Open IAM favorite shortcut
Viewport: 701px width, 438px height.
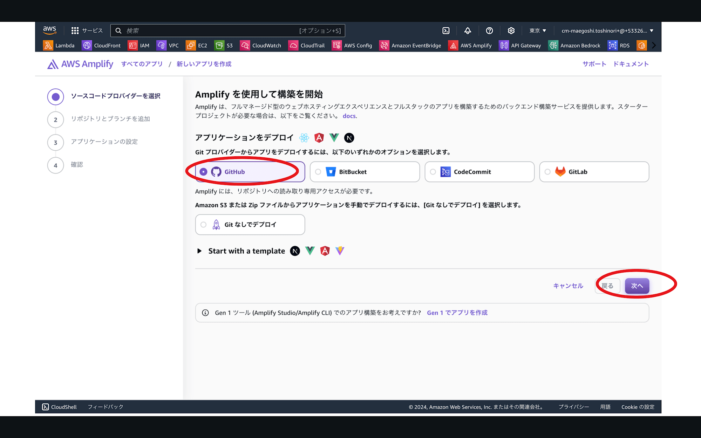[138, 46]
